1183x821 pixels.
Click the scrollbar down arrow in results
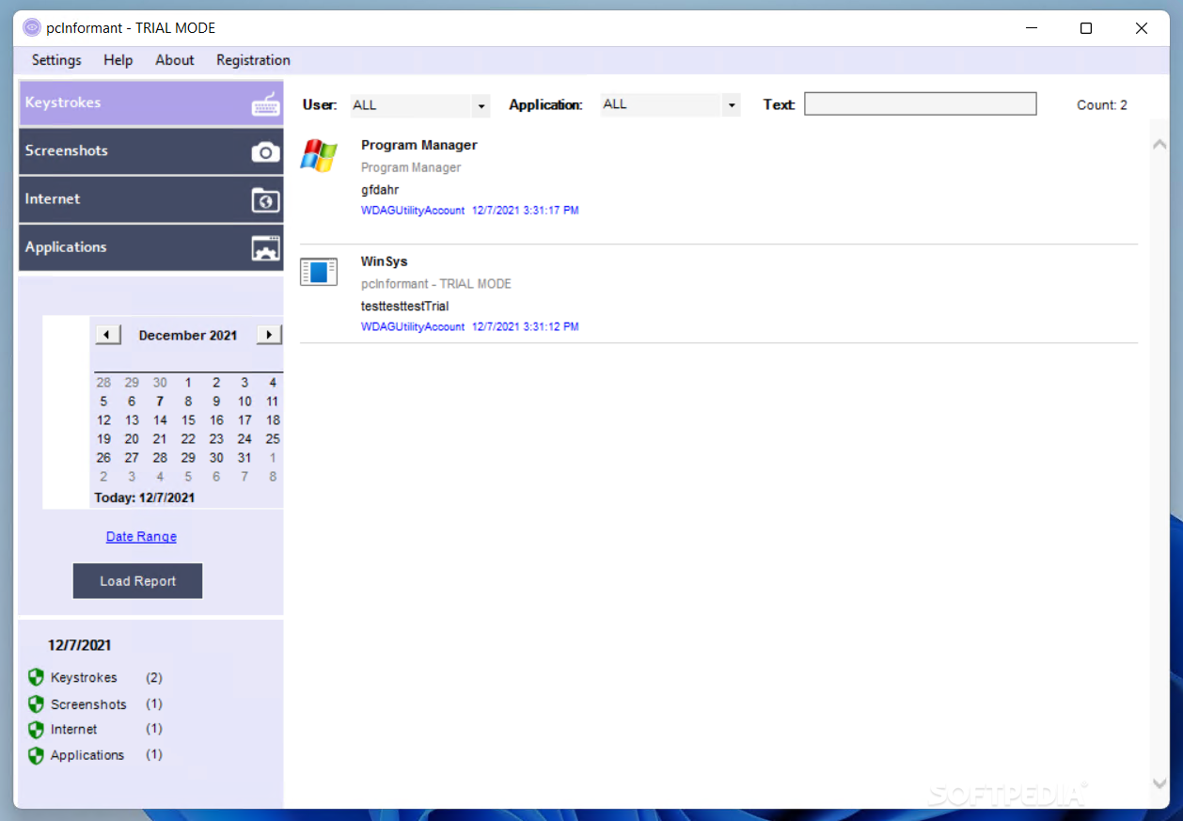point(1159,782)
